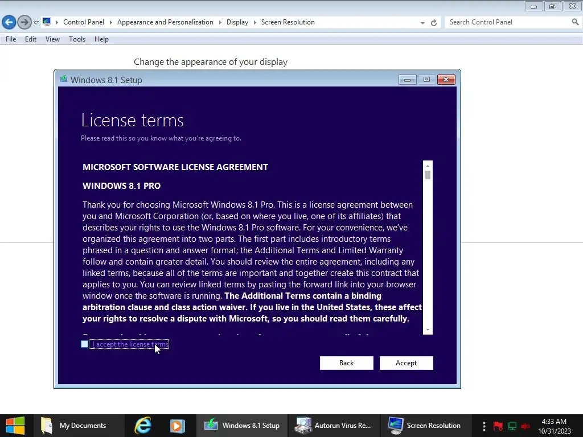Close the Windows 8.1 Setup window
Screen dimensions: 583x437
click(446, 80)
